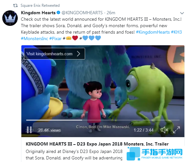The height and width of the screenshot is (162, 187).
Task: Enter fullscreen mode for the video
Action: (176, 130)
